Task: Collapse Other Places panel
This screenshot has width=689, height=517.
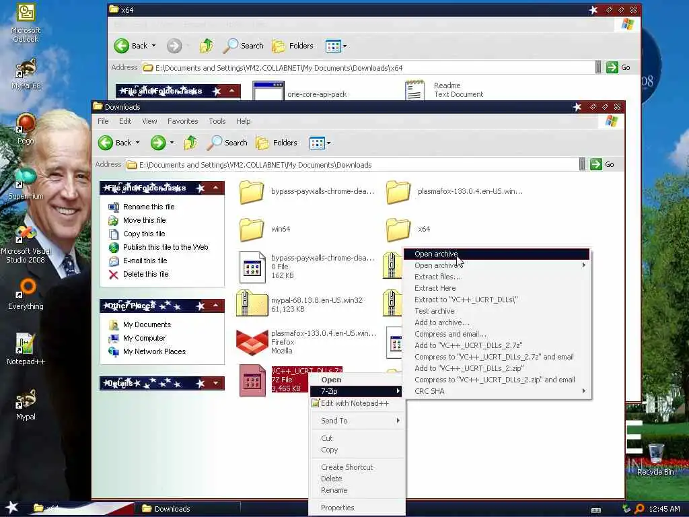Action: pyautogui.click(x=216, y=305)
